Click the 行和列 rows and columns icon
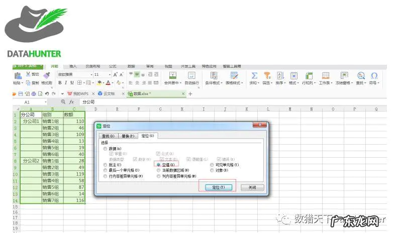Viewport: 398px width, 236px height. [x=309, y=75]
